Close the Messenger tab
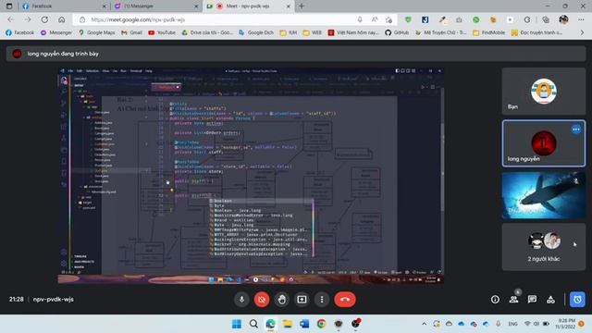 [196, 6]
